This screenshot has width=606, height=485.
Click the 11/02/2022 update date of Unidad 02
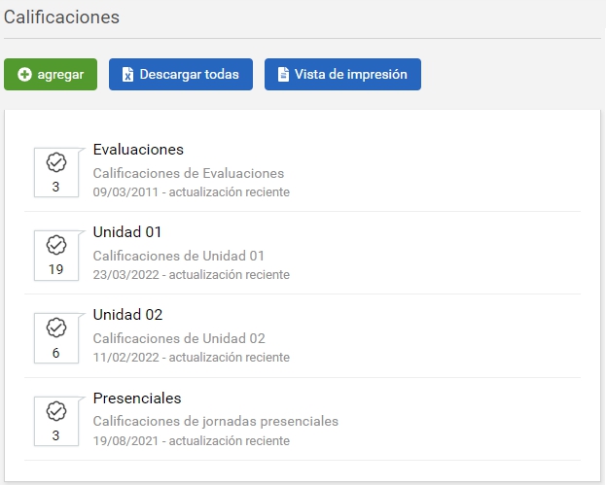125,358
